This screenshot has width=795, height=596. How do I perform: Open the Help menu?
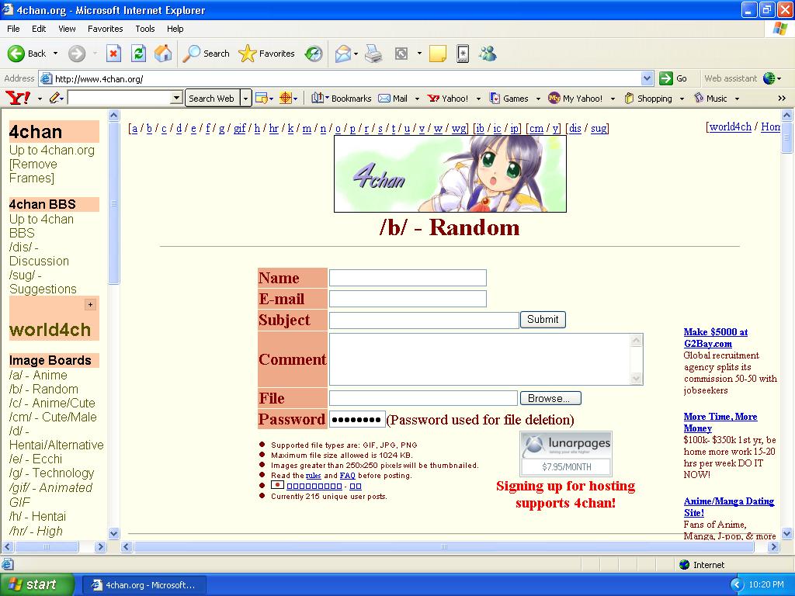click(x=175, y=29)
